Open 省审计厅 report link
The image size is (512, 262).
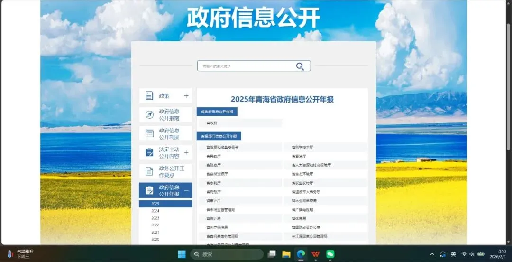pyautogui.click(x=213, y=200)
